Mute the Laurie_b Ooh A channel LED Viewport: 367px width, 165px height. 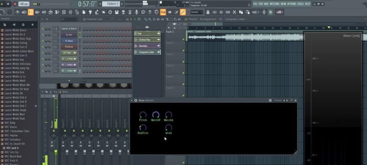43,29
